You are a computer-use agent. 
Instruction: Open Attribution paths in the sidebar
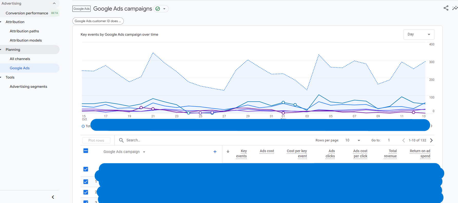(24, 31)
